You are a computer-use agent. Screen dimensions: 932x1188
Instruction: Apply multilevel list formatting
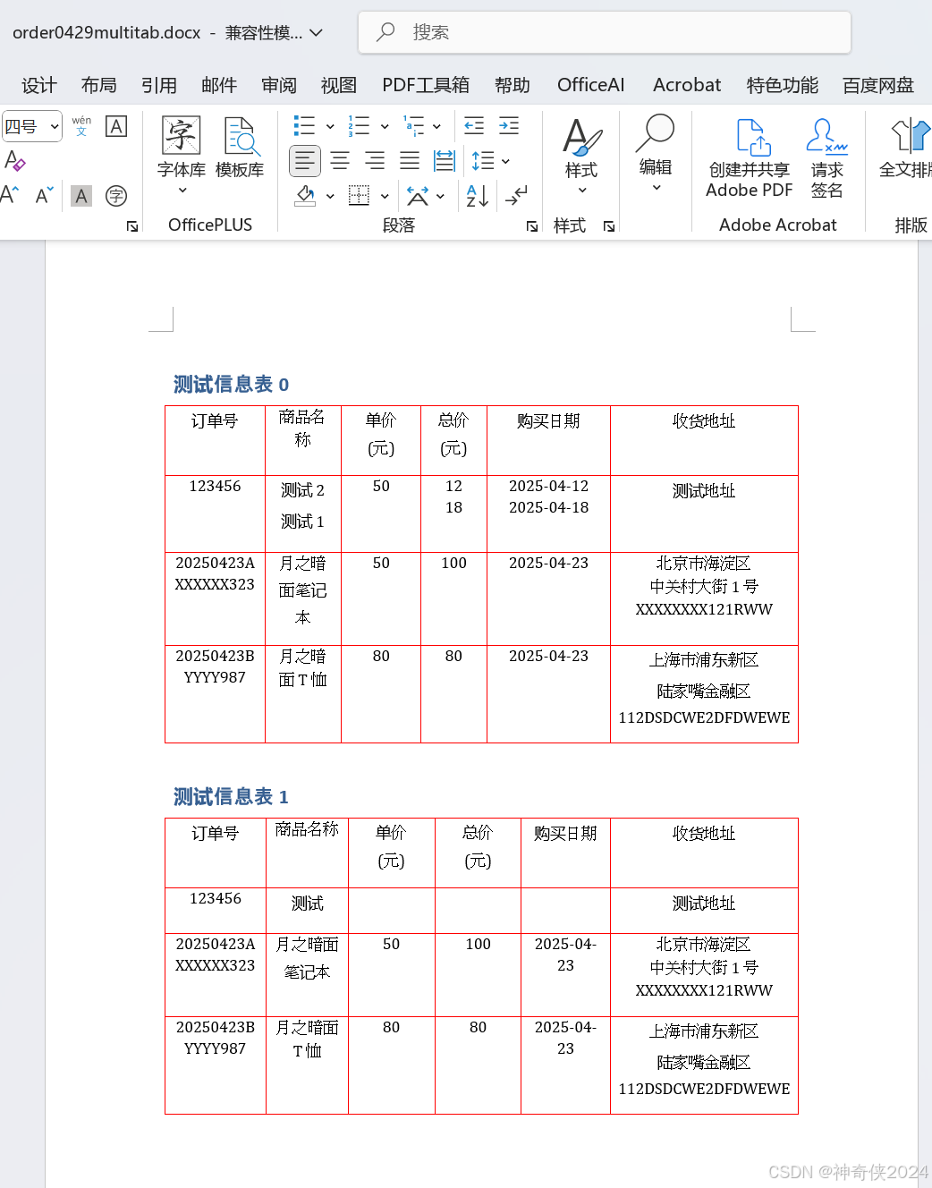[413, 126]
